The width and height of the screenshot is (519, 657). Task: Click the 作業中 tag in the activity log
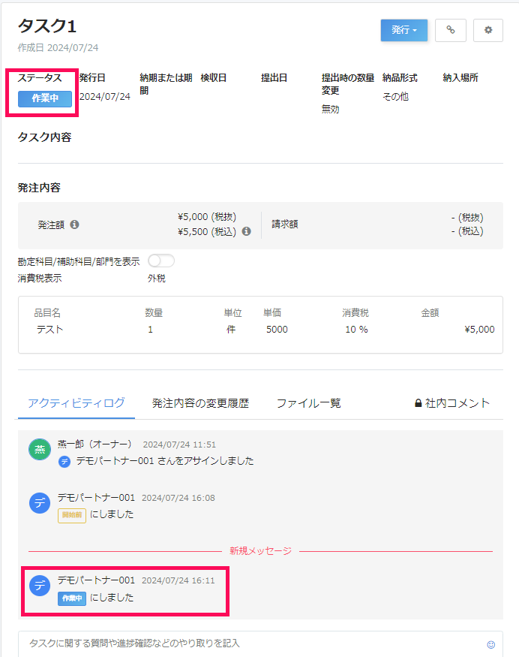72,598
